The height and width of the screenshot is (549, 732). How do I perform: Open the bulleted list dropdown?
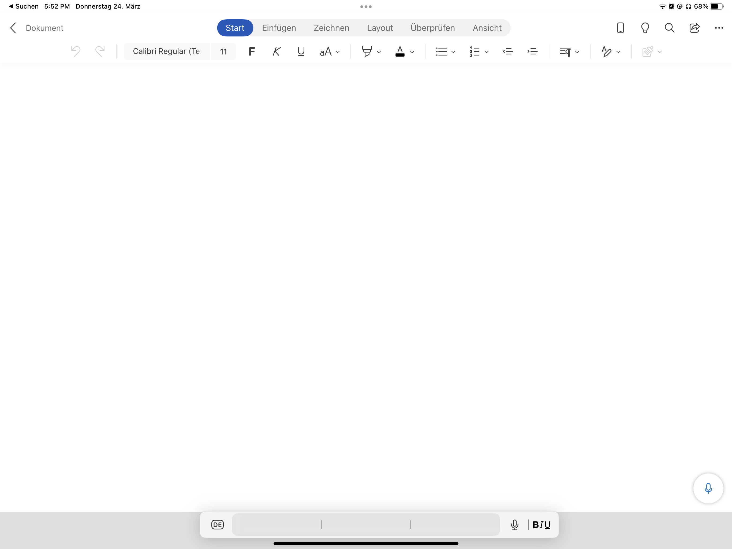point(453,52)
